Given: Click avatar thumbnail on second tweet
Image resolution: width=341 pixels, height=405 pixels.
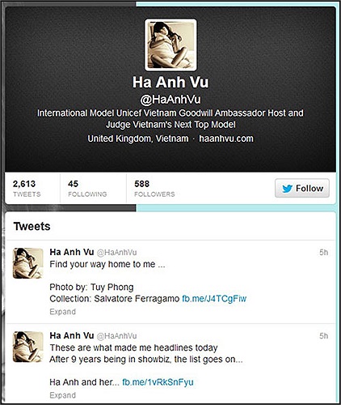Looking at the screenshot, I should [28, 347].
